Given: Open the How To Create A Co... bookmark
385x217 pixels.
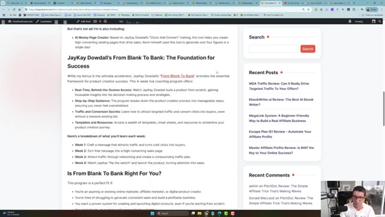Looking at the screenshot, I should 273,15.
